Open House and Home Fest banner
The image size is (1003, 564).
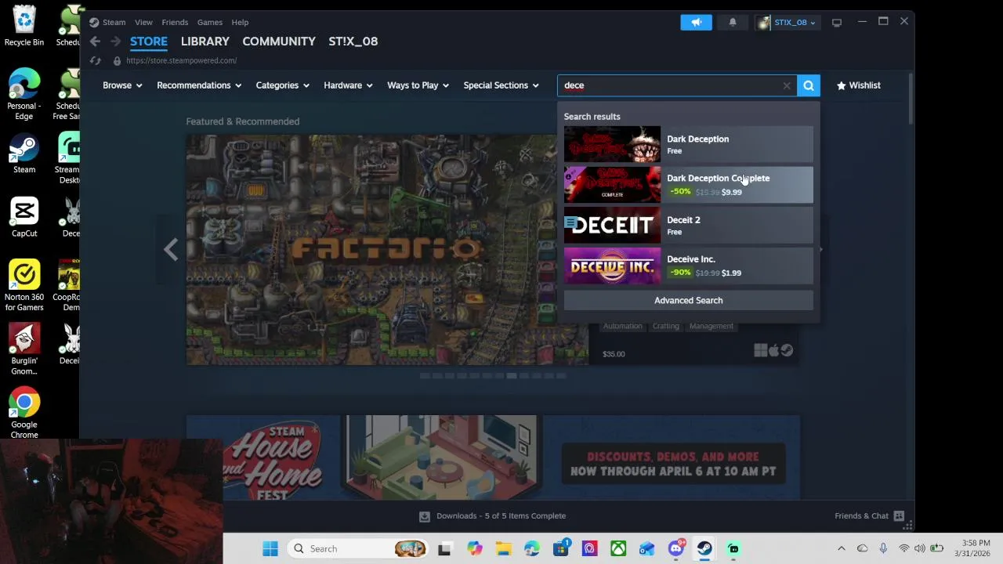point(493,457)
